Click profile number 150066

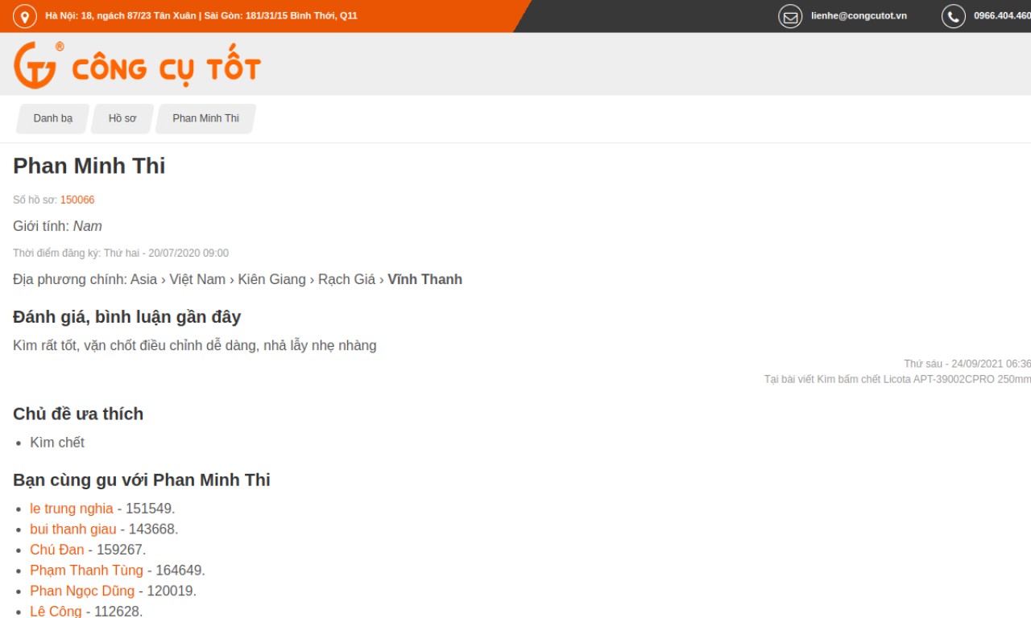[x=77, y=200]
